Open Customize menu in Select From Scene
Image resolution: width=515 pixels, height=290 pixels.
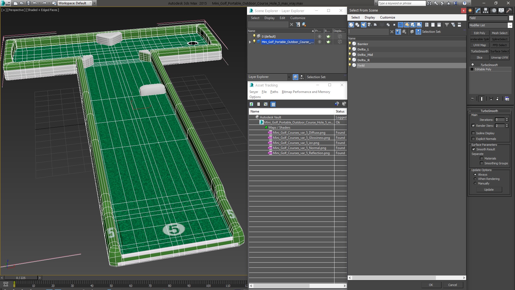pyautogui.click(x=387, y=17)
